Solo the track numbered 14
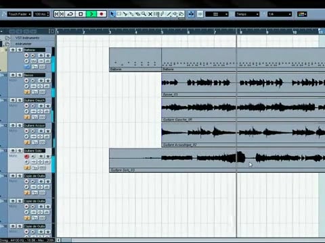The height and width of the screenshot is (243, 325). click(x=20, y=175)
